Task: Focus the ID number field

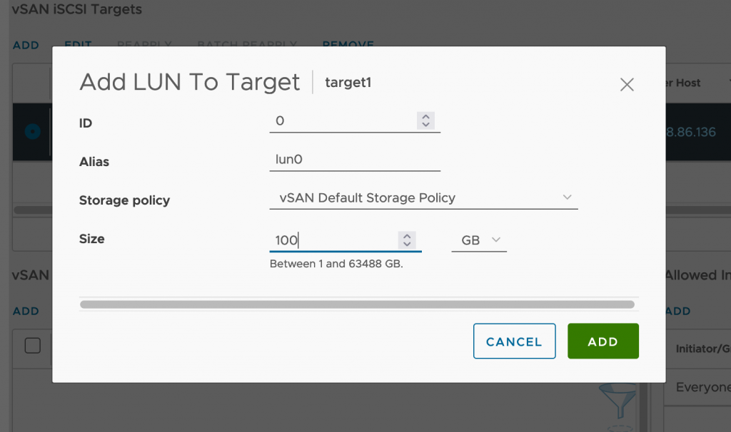Action: [343, 121]
